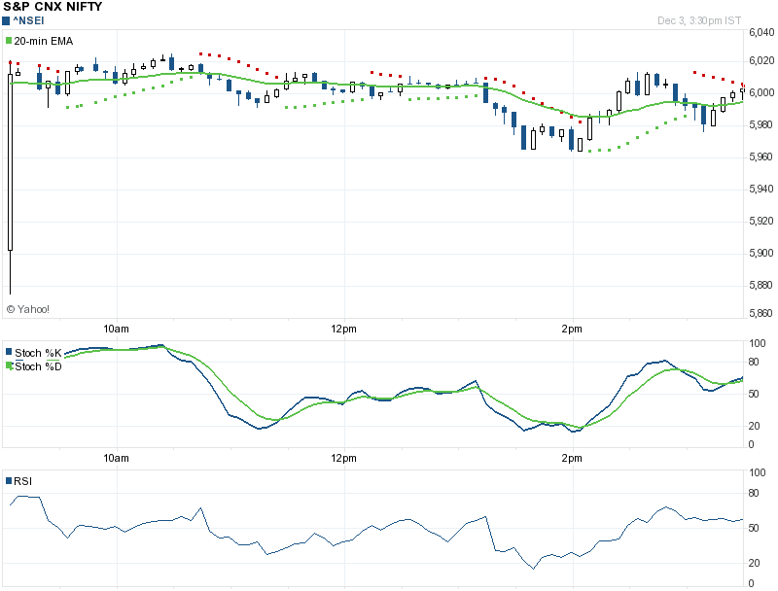Click the green 20-min EMA legend square
Screen dimensions: 778x591
click(9, 41)
